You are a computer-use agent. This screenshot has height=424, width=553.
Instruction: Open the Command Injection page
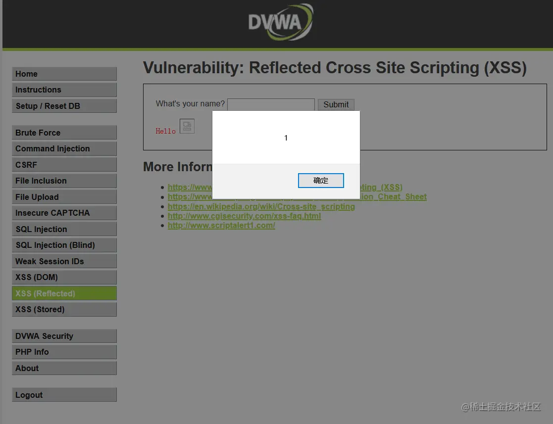pyautogui.click(x=64, y=148)
